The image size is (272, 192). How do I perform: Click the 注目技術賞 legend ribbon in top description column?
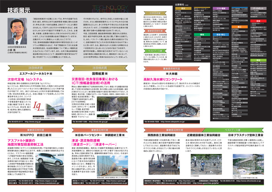155,13
